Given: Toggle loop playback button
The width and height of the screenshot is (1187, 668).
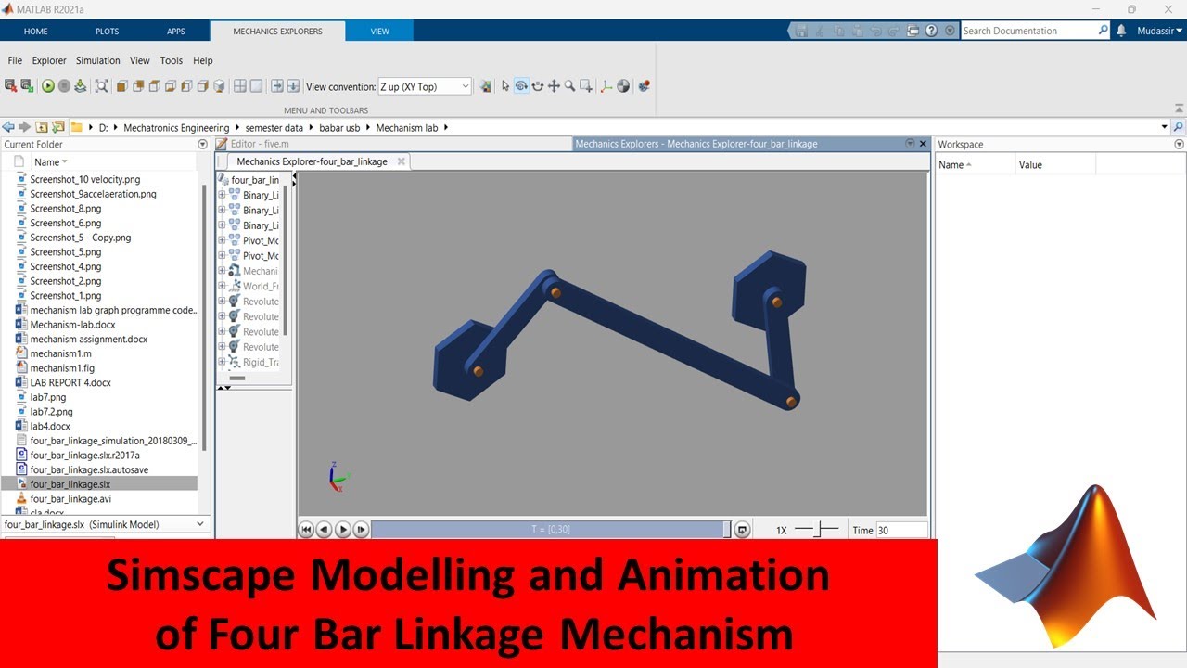Looking at the screenshot, I should coord(742,530).
